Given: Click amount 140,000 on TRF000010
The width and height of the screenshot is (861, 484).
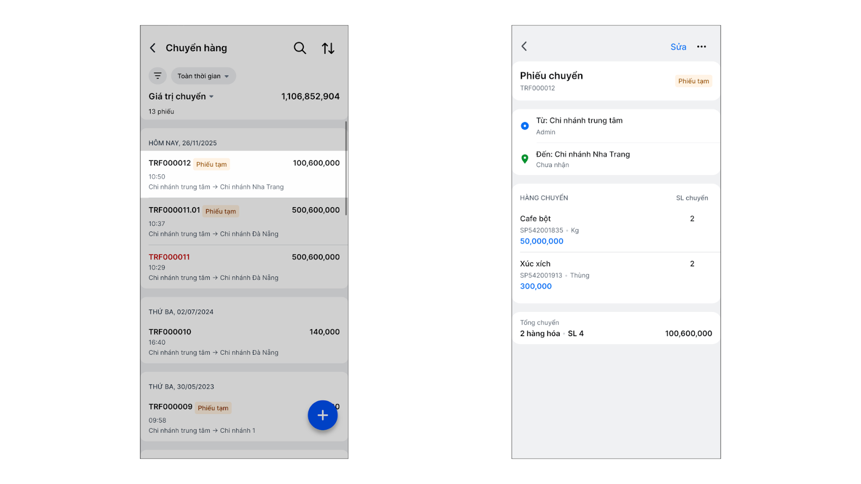Looking at the screenshot, I should coord(324,332).
